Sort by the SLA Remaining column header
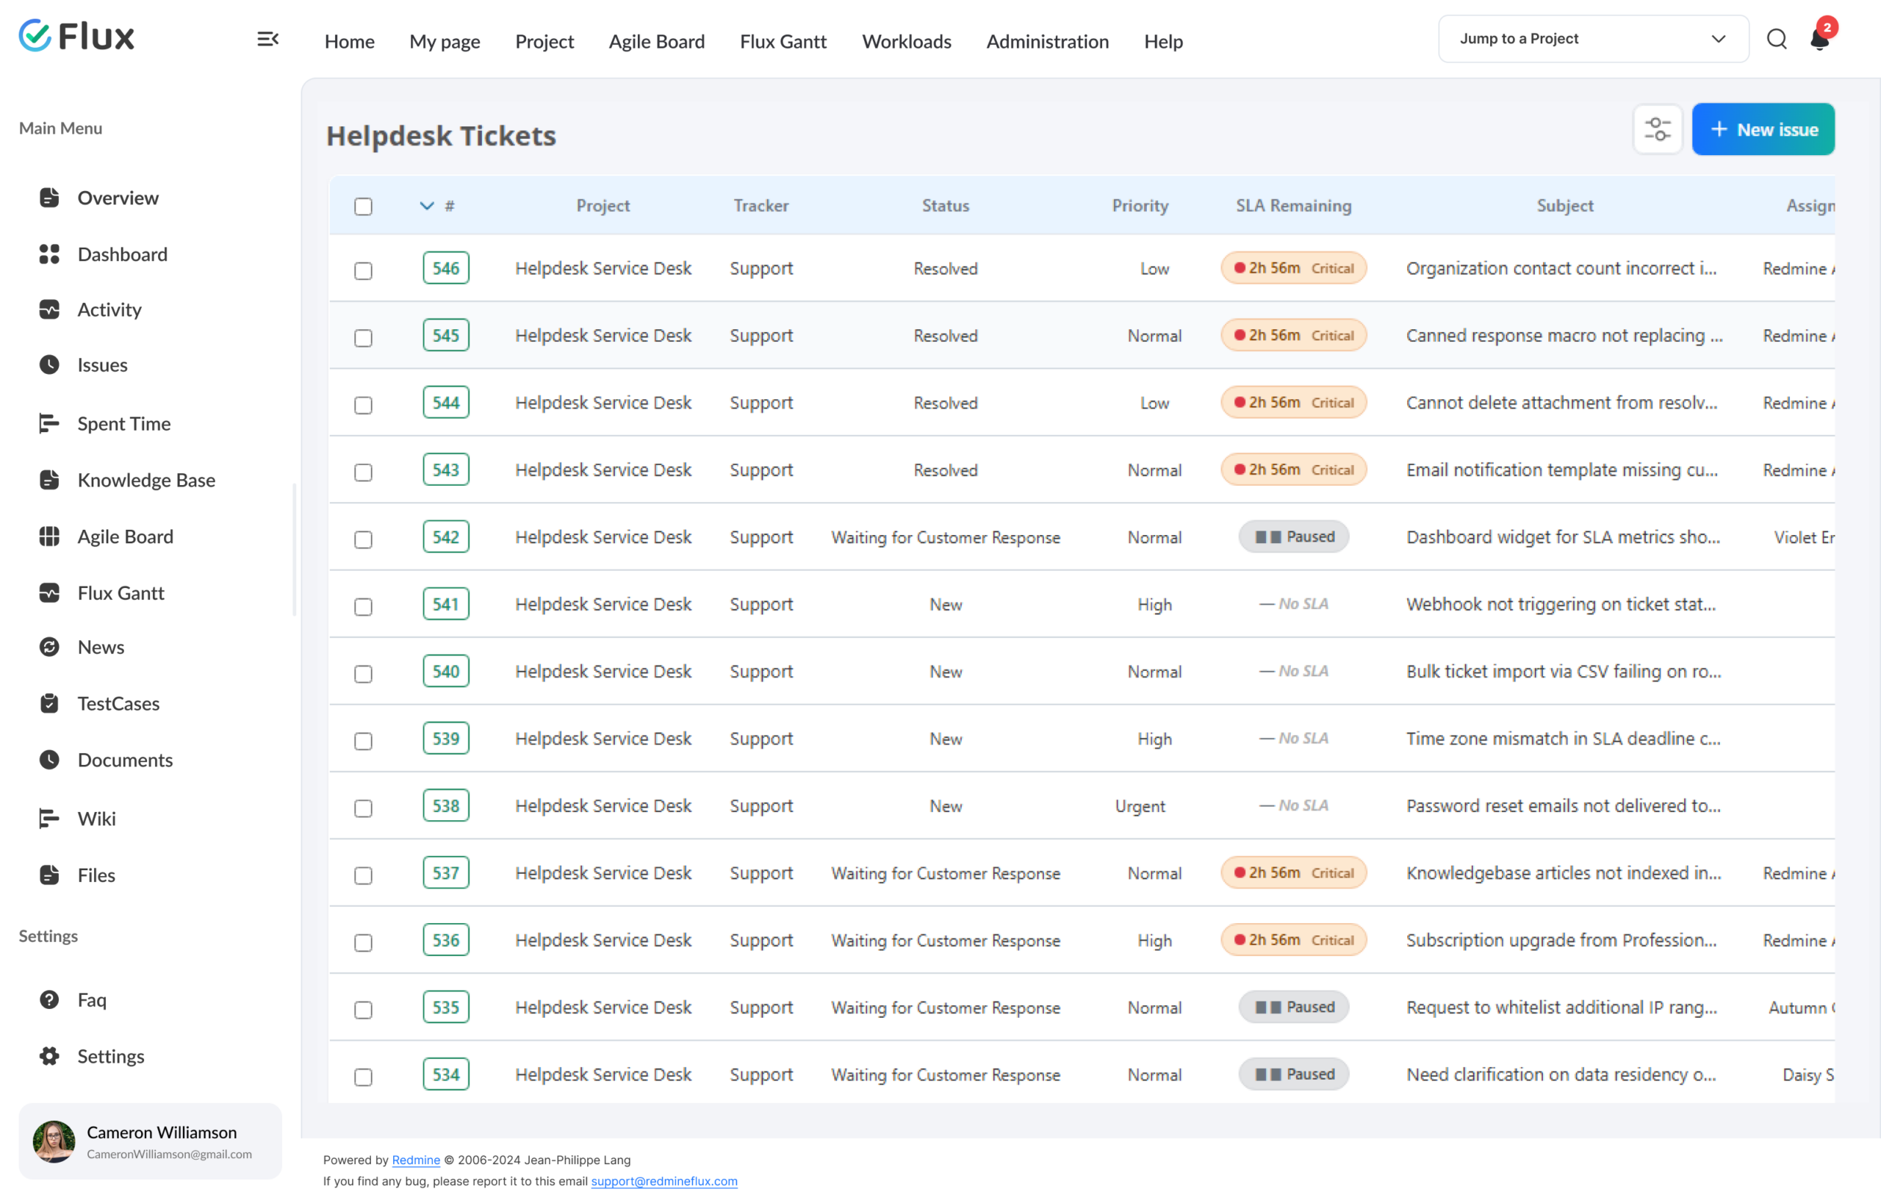Image resolution: width=1881 pixels, height=1203 pixels. tap(1292, 206)
